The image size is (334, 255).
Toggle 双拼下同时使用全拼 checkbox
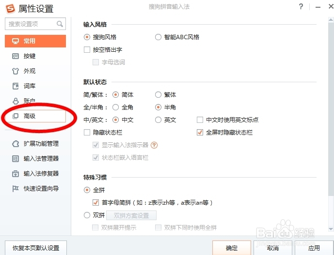pyautogui.click(x=158, y=228)
